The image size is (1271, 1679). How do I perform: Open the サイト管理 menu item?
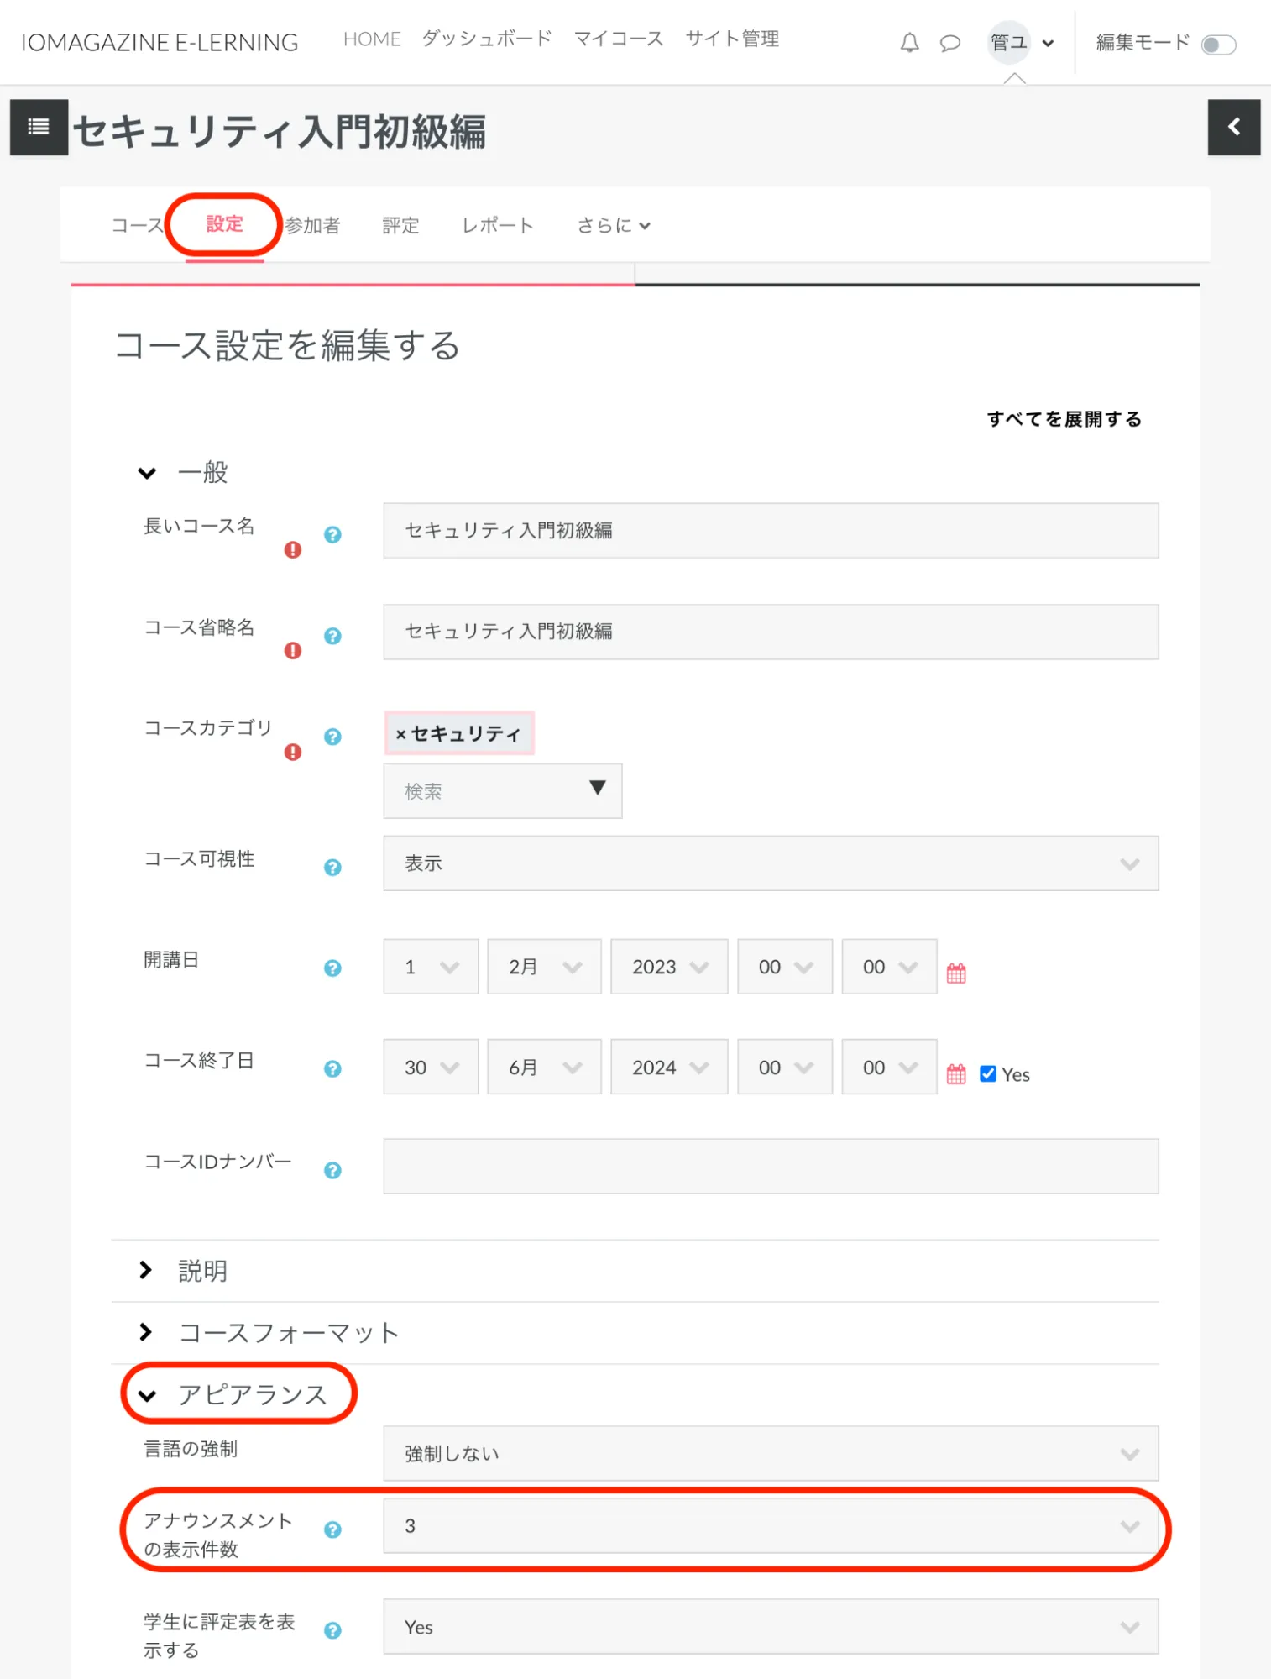[x=731, y=39]
